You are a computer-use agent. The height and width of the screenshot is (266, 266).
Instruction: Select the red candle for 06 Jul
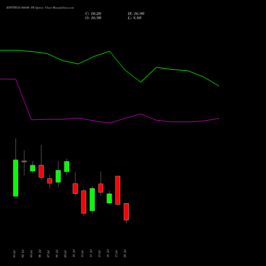pyautogui.click(x=41, y=171)
